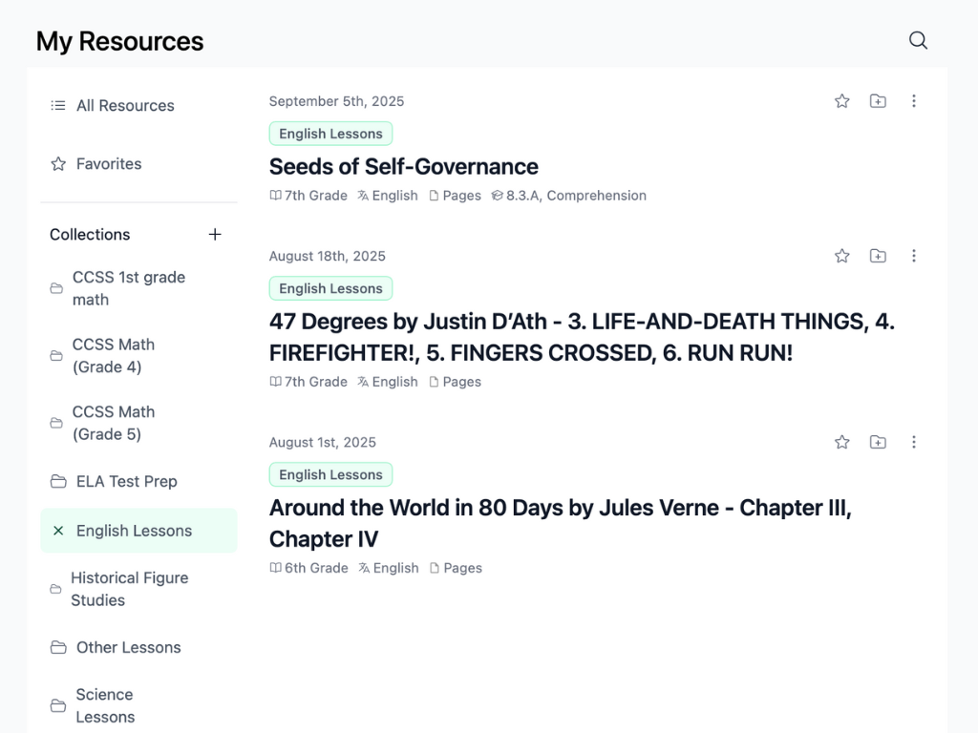Select the Science Lessons collection
Screen dimensions: 978x733
pos(105,705)
